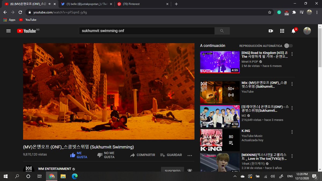The width and height of the screenshot is (322, 181).
Task: Like the video with ME GUSTA thumbs up
Action: pyautogui.click(x=79, y=155)
